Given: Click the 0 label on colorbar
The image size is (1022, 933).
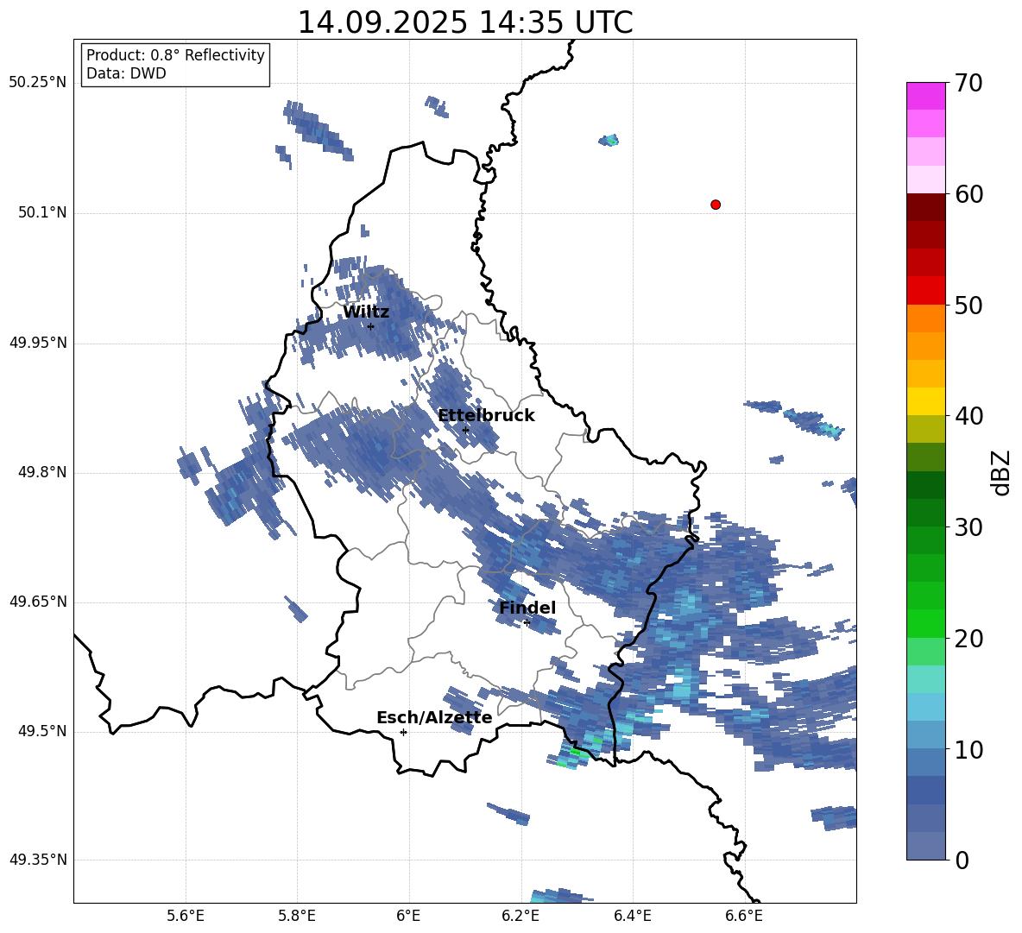Looking at the screenshot, I should point(962,861).
